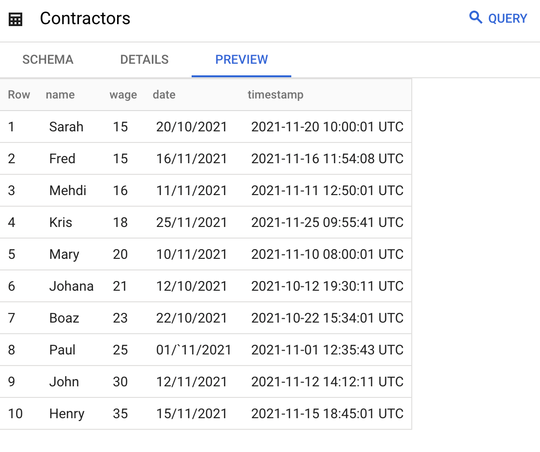
Task: Click the timestamp column header
Action: (x=276, y=95)
